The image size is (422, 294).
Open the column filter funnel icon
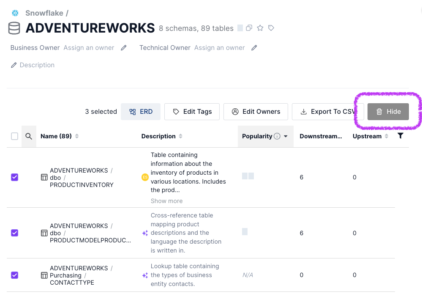pos(400,136)
